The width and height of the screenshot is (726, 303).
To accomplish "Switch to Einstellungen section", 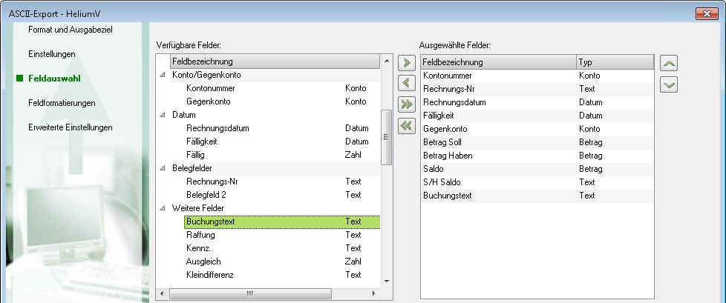I will pyautogui.click(x=52, y=54).
